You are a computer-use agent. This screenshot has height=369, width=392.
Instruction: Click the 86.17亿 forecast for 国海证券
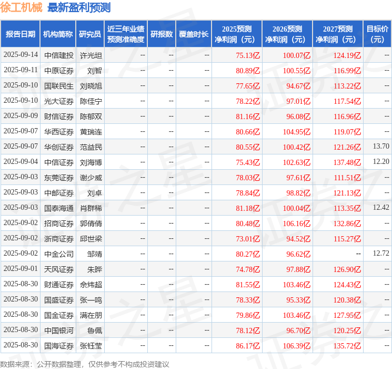point(248,345)
